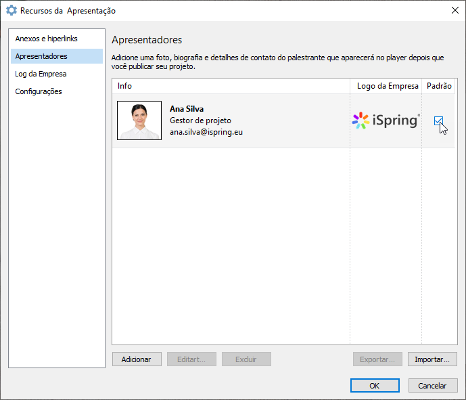Open the Anexos e hiperlinks section
Image resolution: width=466 pixels, height=400 pixels.
coord(46,39)
